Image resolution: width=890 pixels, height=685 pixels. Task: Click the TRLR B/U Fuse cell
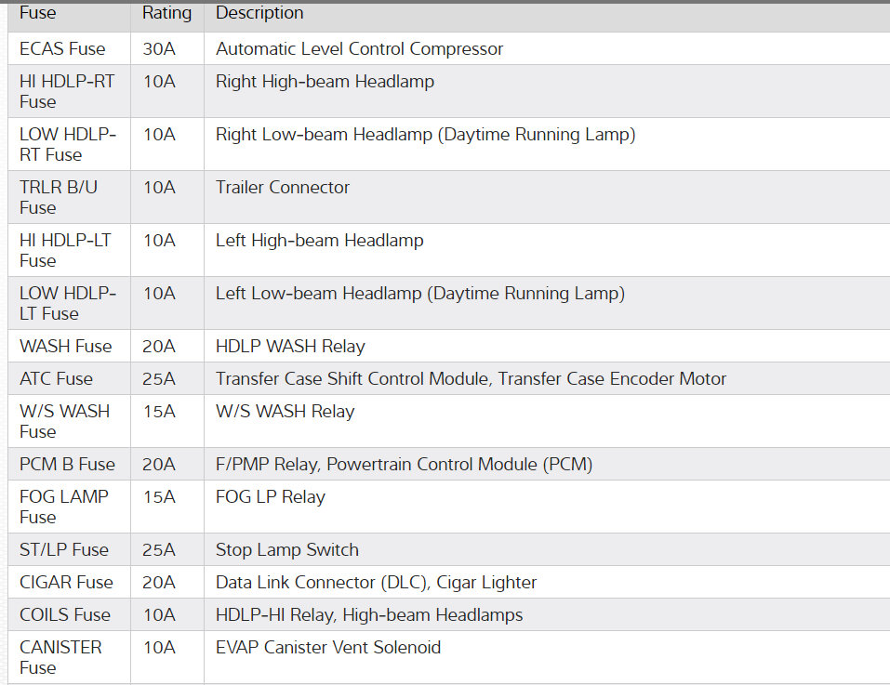tap(59, 197)
